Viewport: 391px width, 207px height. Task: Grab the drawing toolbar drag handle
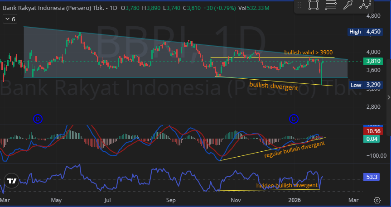[x=299, y=5]
